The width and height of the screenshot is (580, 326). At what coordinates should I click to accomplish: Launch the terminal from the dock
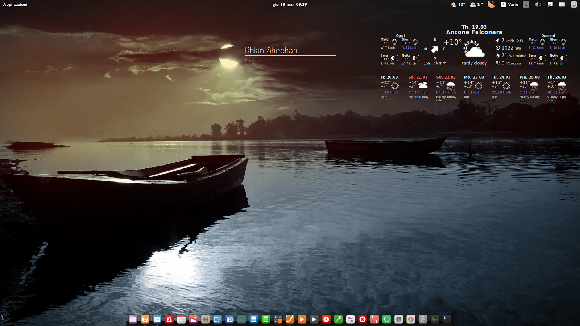(447, 319)
